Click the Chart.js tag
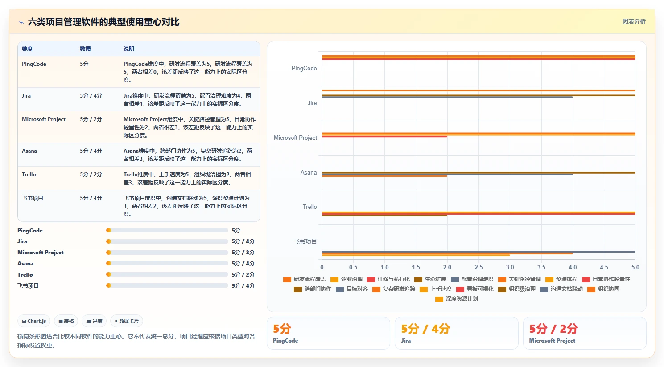This screenshot has height=367, width=664. (34, 321)
